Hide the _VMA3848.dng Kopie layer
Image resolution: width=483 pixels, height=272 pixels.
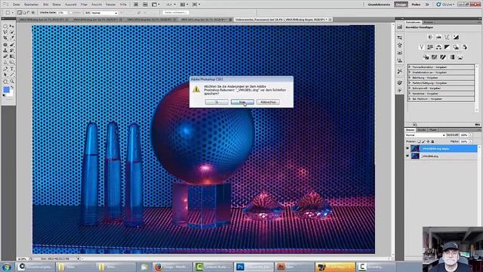click(408, 149)
